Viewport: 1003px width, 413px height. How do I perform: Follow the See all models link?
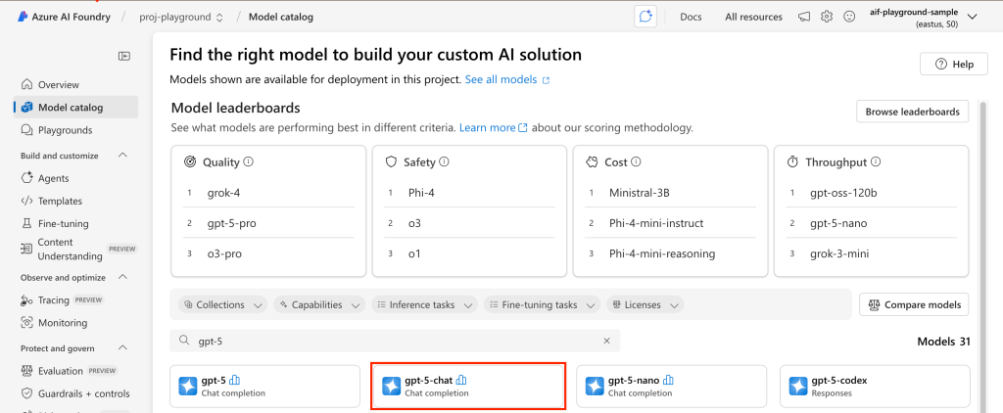(501, 80)
